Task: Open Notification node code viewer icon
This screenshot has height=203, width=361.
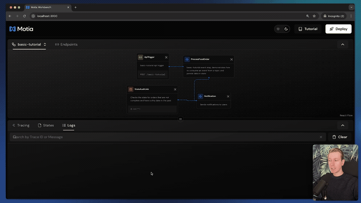Action: click(x=228, y=96)
